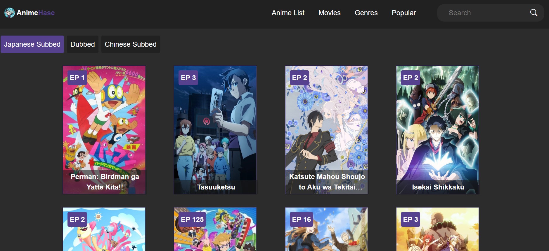
Task: Open the Genres menu
Action: click(366, 13)
